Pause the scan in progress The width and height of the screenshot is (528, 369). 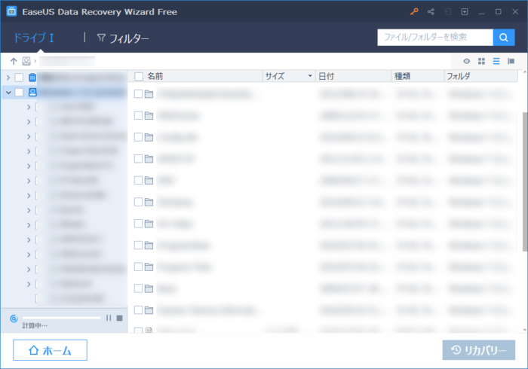(109, 318)
